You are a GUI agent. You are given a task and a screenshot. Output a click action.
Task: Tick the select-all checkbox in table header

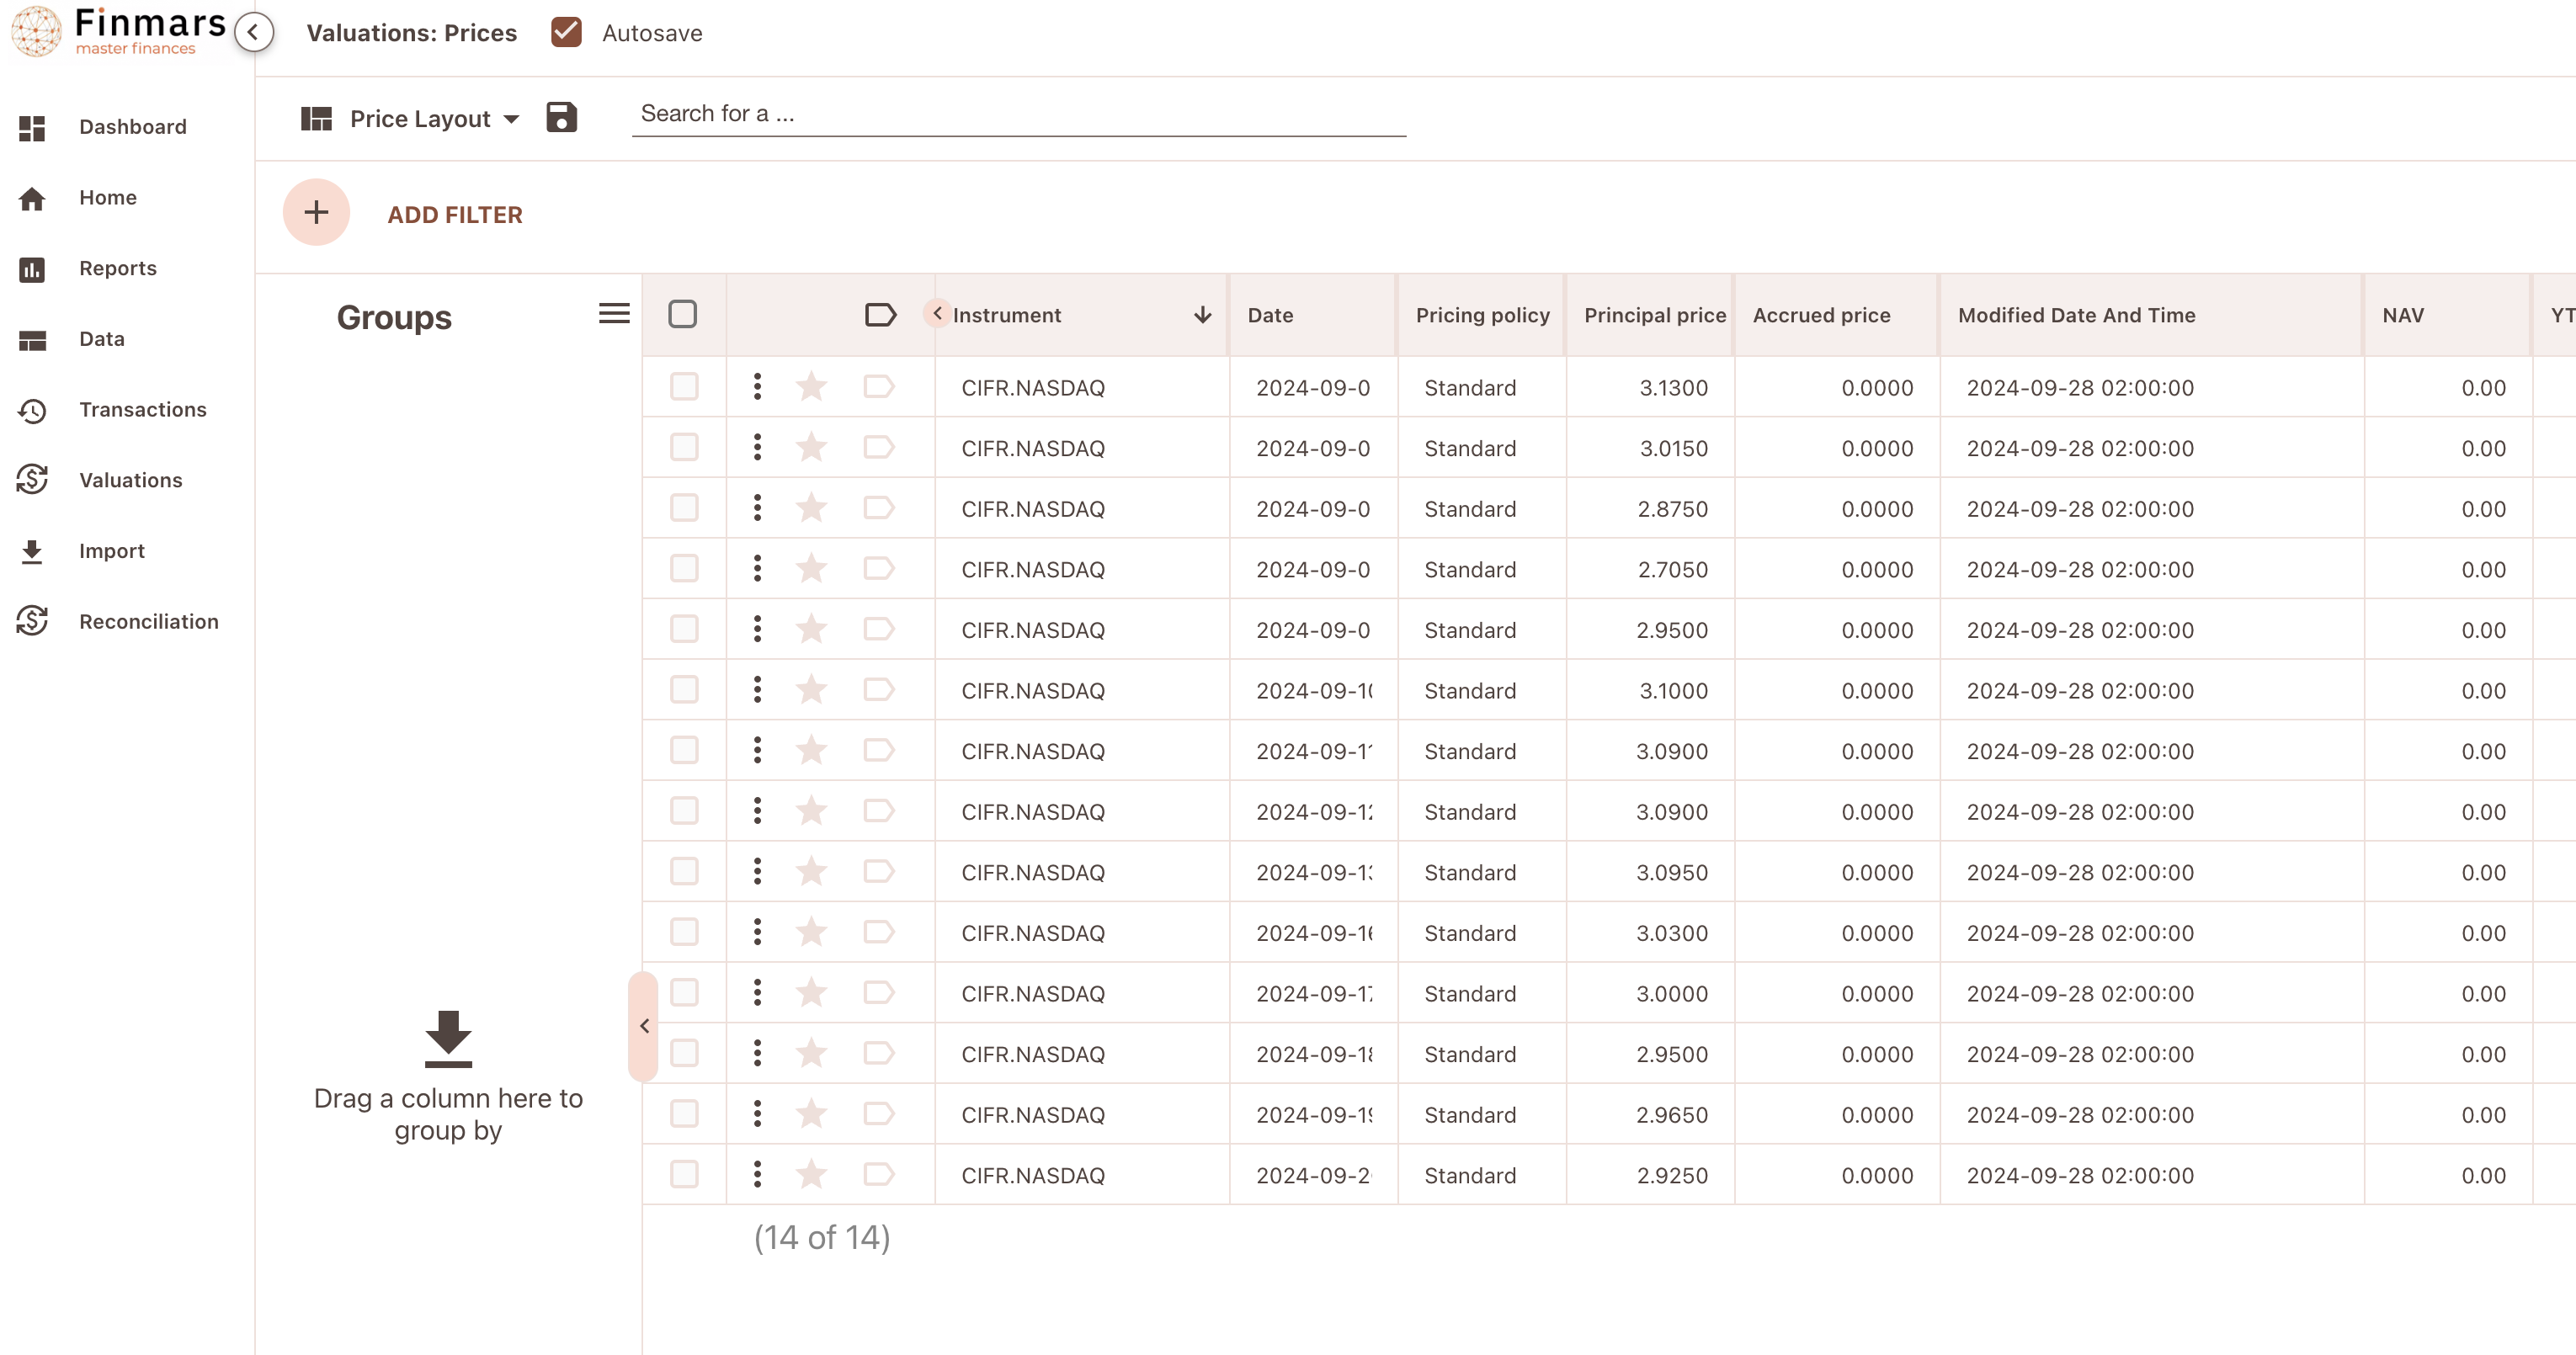[x=682, y=315]
